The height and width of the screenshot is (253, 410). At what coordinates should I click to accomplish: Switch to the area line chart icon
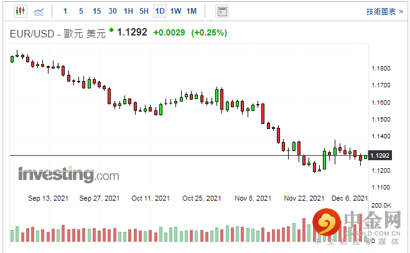coord(39,11)
